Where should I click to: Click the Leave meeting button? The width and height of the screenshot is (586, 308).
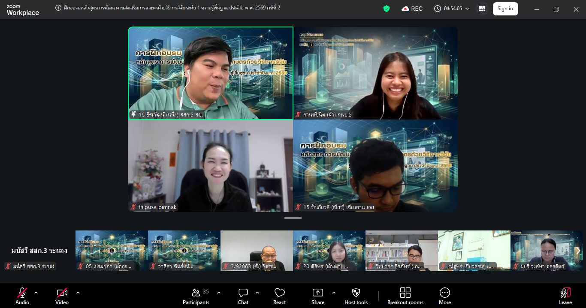(x=565, y=296)
